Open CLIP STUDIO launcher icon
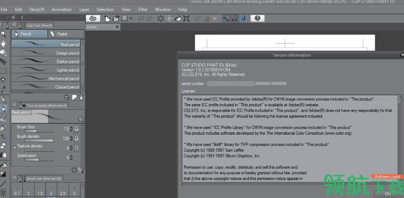The height and width of the screenshot is (198, 404). pos(93,18)
